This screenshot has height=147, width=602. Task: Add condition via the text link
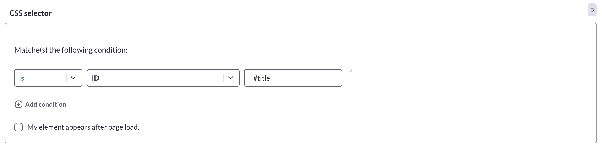[x=46, y=105]
